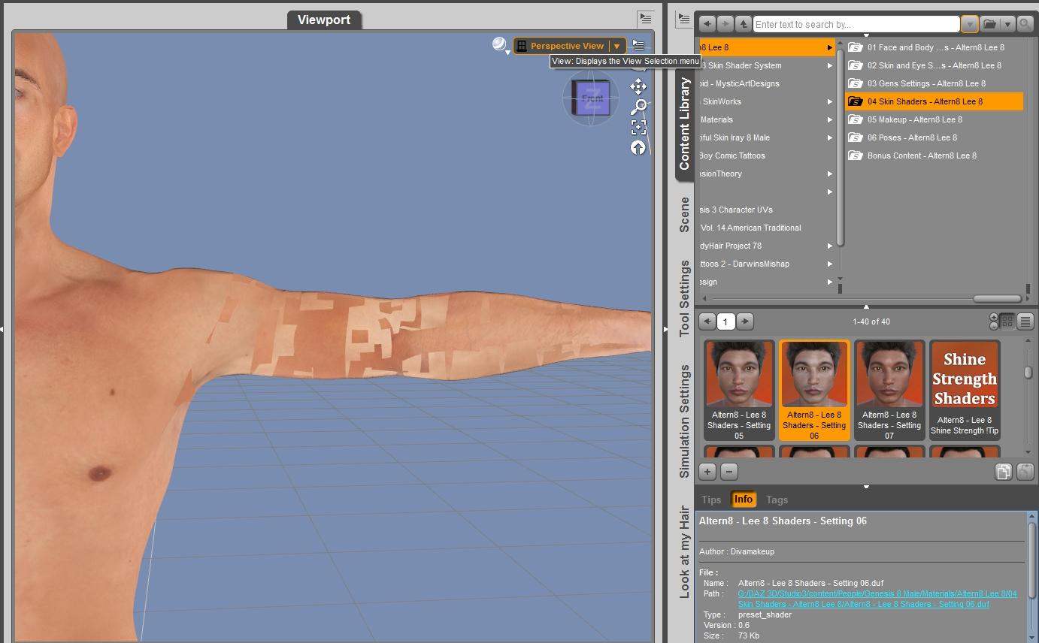This screenshot has height=643, width=1039.
Task: Open the viewport DrawStyle sphere menu
Action: pos(500,45)
